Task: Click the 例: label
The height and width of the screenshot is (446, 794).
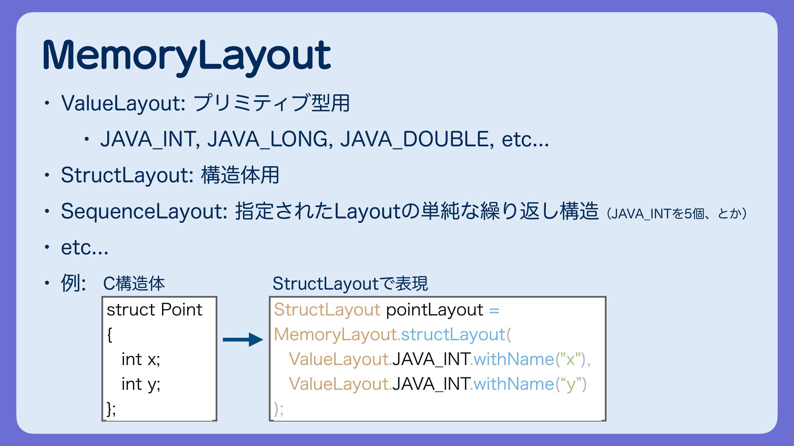Action: [73, 283]
